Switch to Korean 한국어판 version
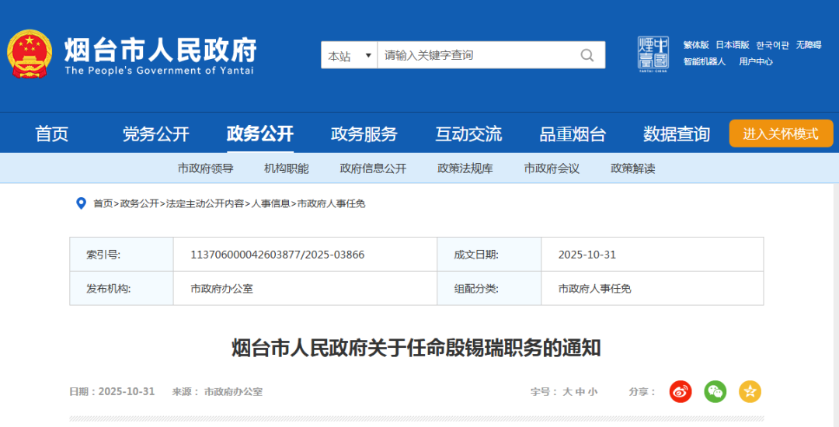 click(x=772, y=46)
